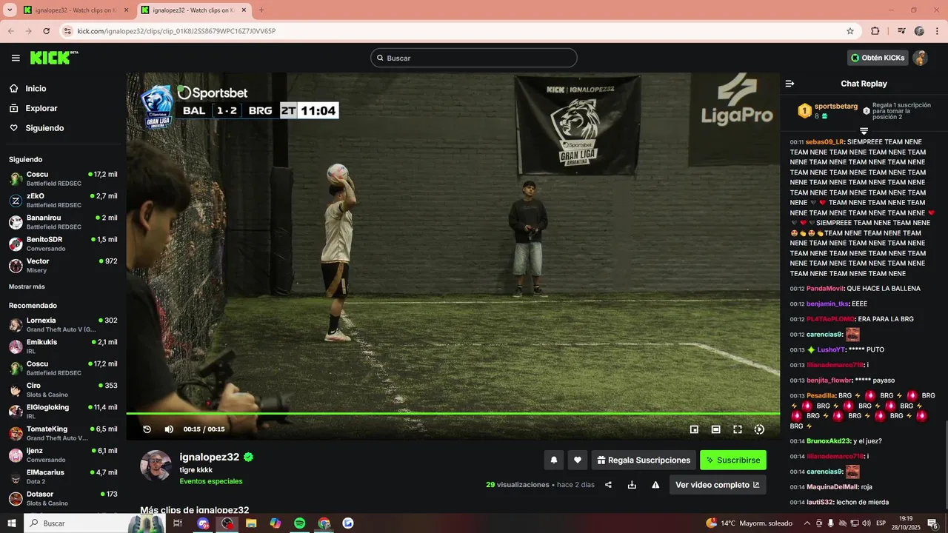
Task: Go to Inicio home page
Action: [36, 89]
